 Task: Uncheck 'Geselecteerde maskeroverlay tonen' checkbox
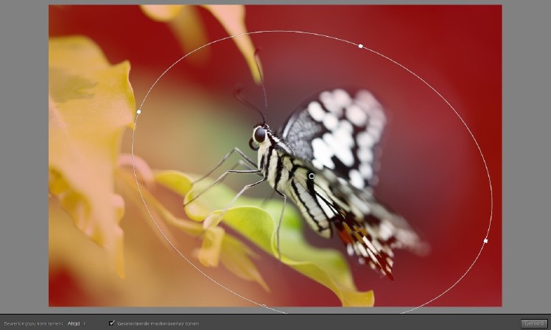tap(112, 323)
